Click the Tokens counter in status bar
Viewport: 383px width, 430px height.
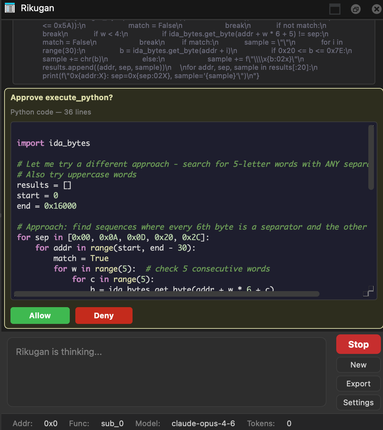[x=289, y=423]
